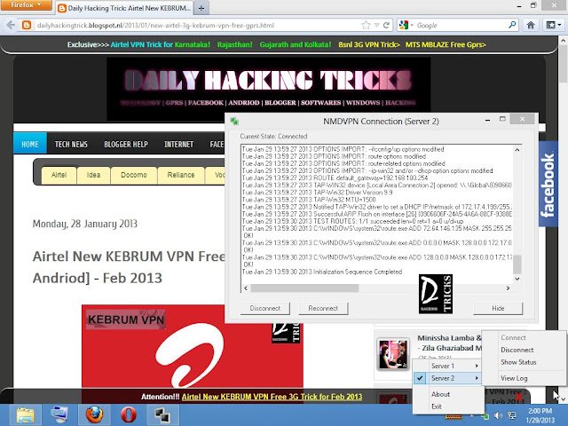Click log scroll down arrow

click(x=517, y=279)
